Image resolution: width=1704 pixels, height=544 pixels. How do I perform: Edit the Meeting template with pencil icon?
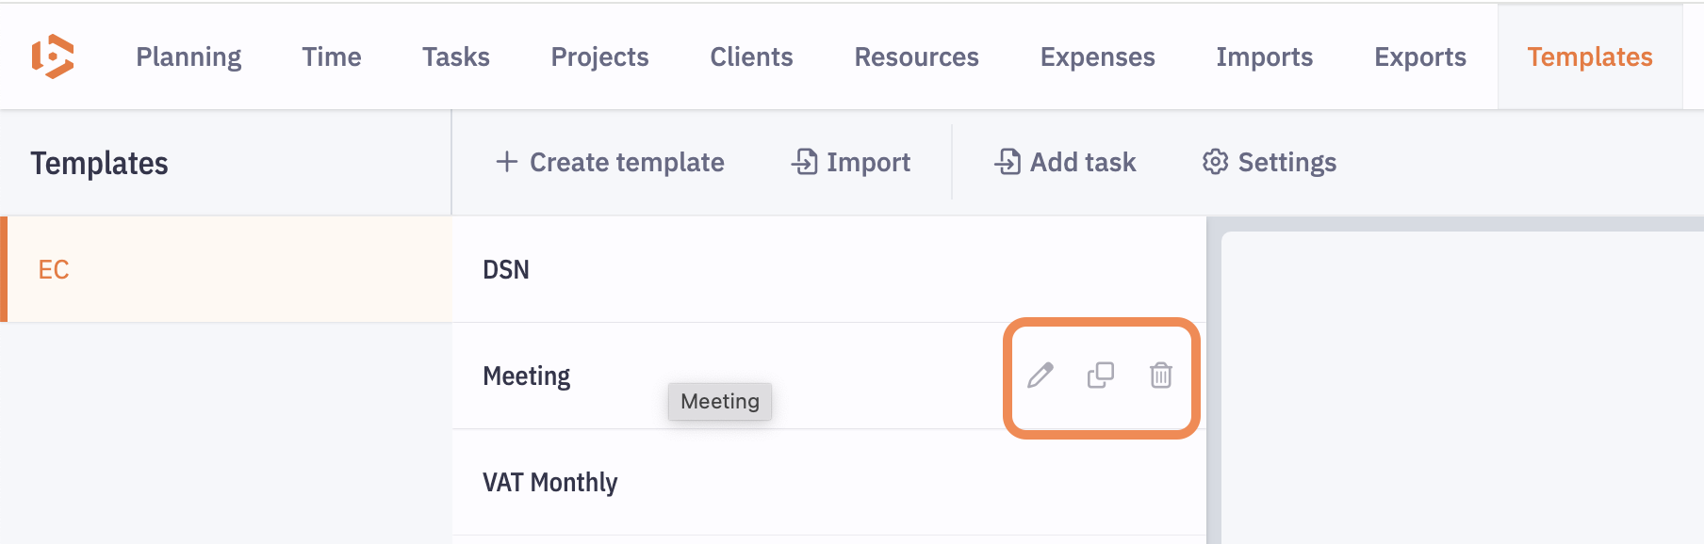1040,376
